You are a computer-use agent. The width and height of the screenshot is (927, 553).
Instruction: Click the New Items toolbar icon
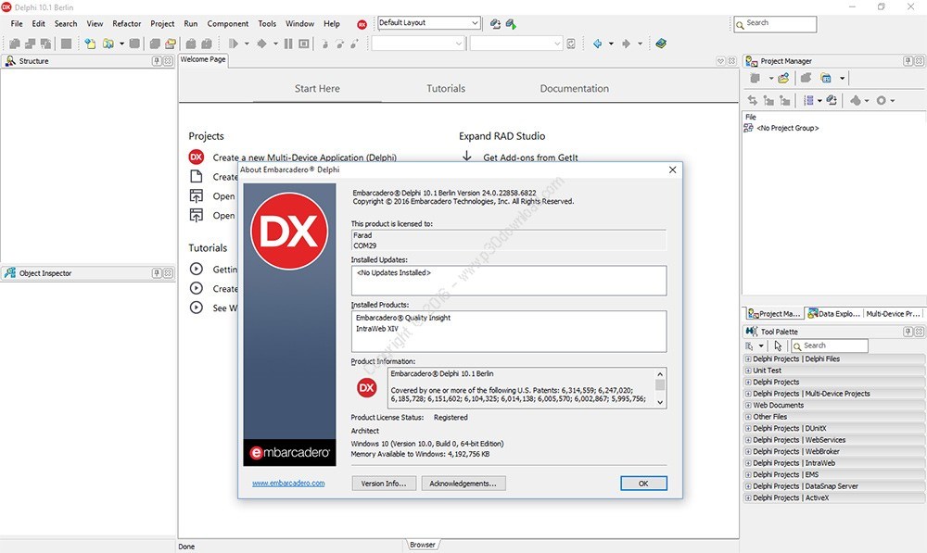click(90, 44)
